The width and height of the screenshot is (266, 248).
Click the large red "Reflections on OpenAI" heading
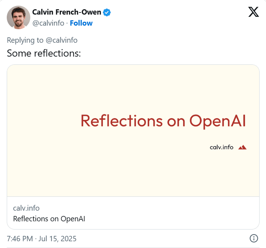point(163,121)
